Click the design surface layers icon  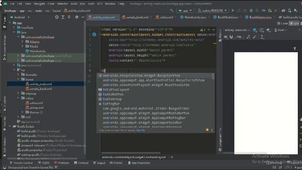255,30
